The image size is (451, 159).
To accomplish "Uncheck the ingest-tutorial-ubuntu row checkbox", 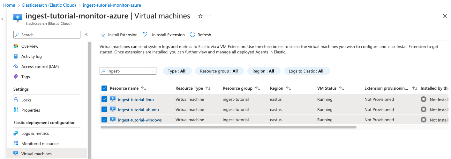I will [104, 109].
